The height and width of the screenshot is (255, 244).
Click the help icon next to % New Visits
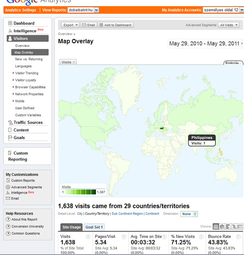point(201,237)
